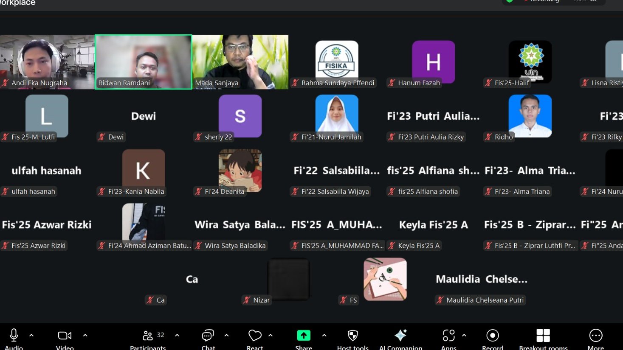
Task: Launch the AI Companion
Action: coord(400,336)
